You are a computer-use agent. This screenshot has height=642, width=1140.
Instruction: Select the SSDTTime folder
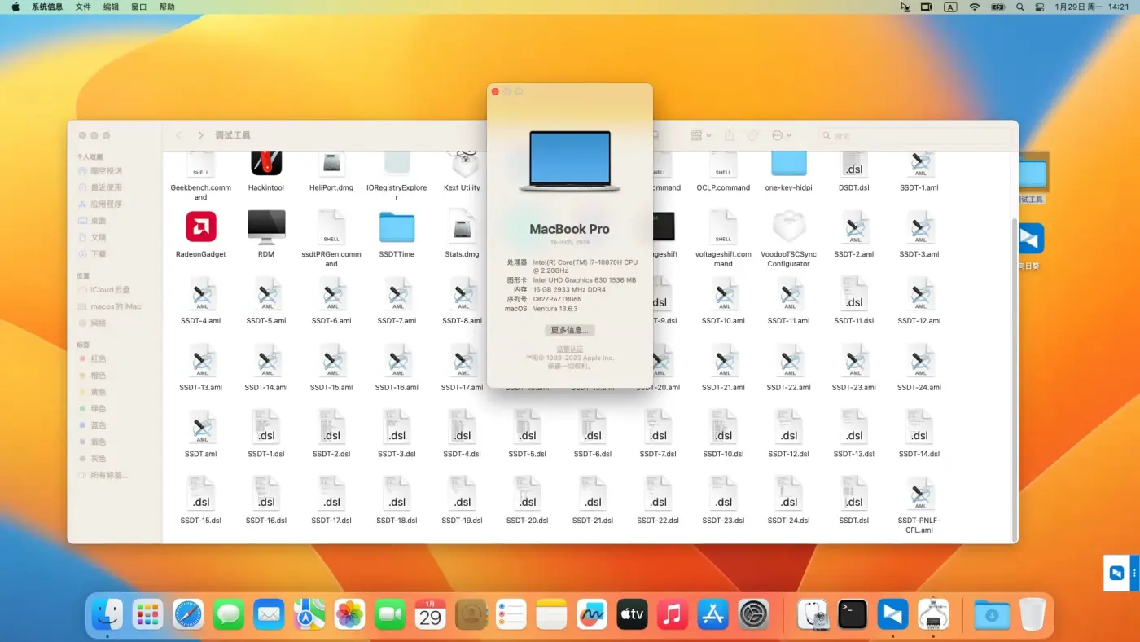397,227
